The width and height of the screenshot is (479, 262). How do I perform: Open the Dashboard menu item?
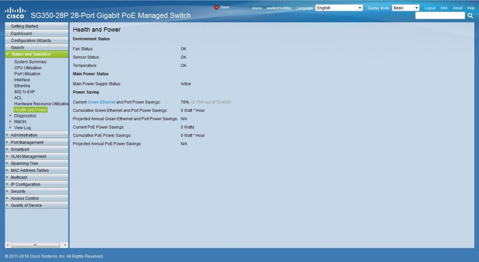[36, 33]
